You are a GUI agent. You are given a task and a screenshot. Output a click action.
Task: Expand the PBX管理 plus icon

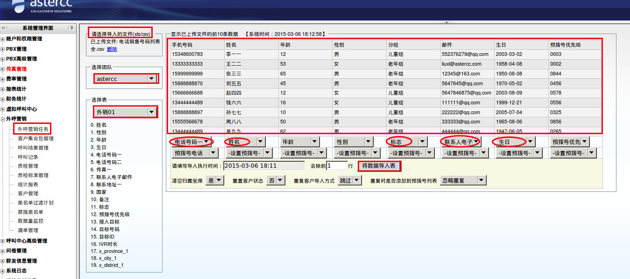click(3, 49)
